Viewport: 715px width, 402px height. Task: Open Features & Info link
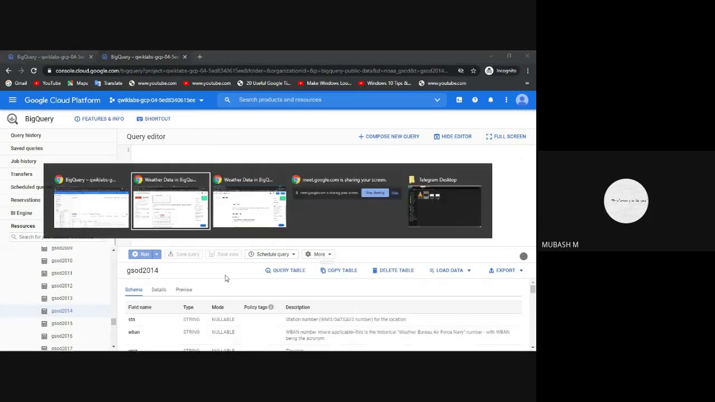[x=99, y=119]
